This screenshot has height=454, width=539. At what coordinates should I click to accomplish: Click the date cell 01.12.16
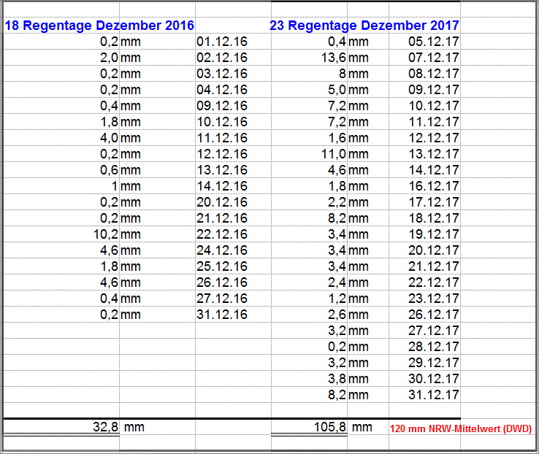coord(222,42)
